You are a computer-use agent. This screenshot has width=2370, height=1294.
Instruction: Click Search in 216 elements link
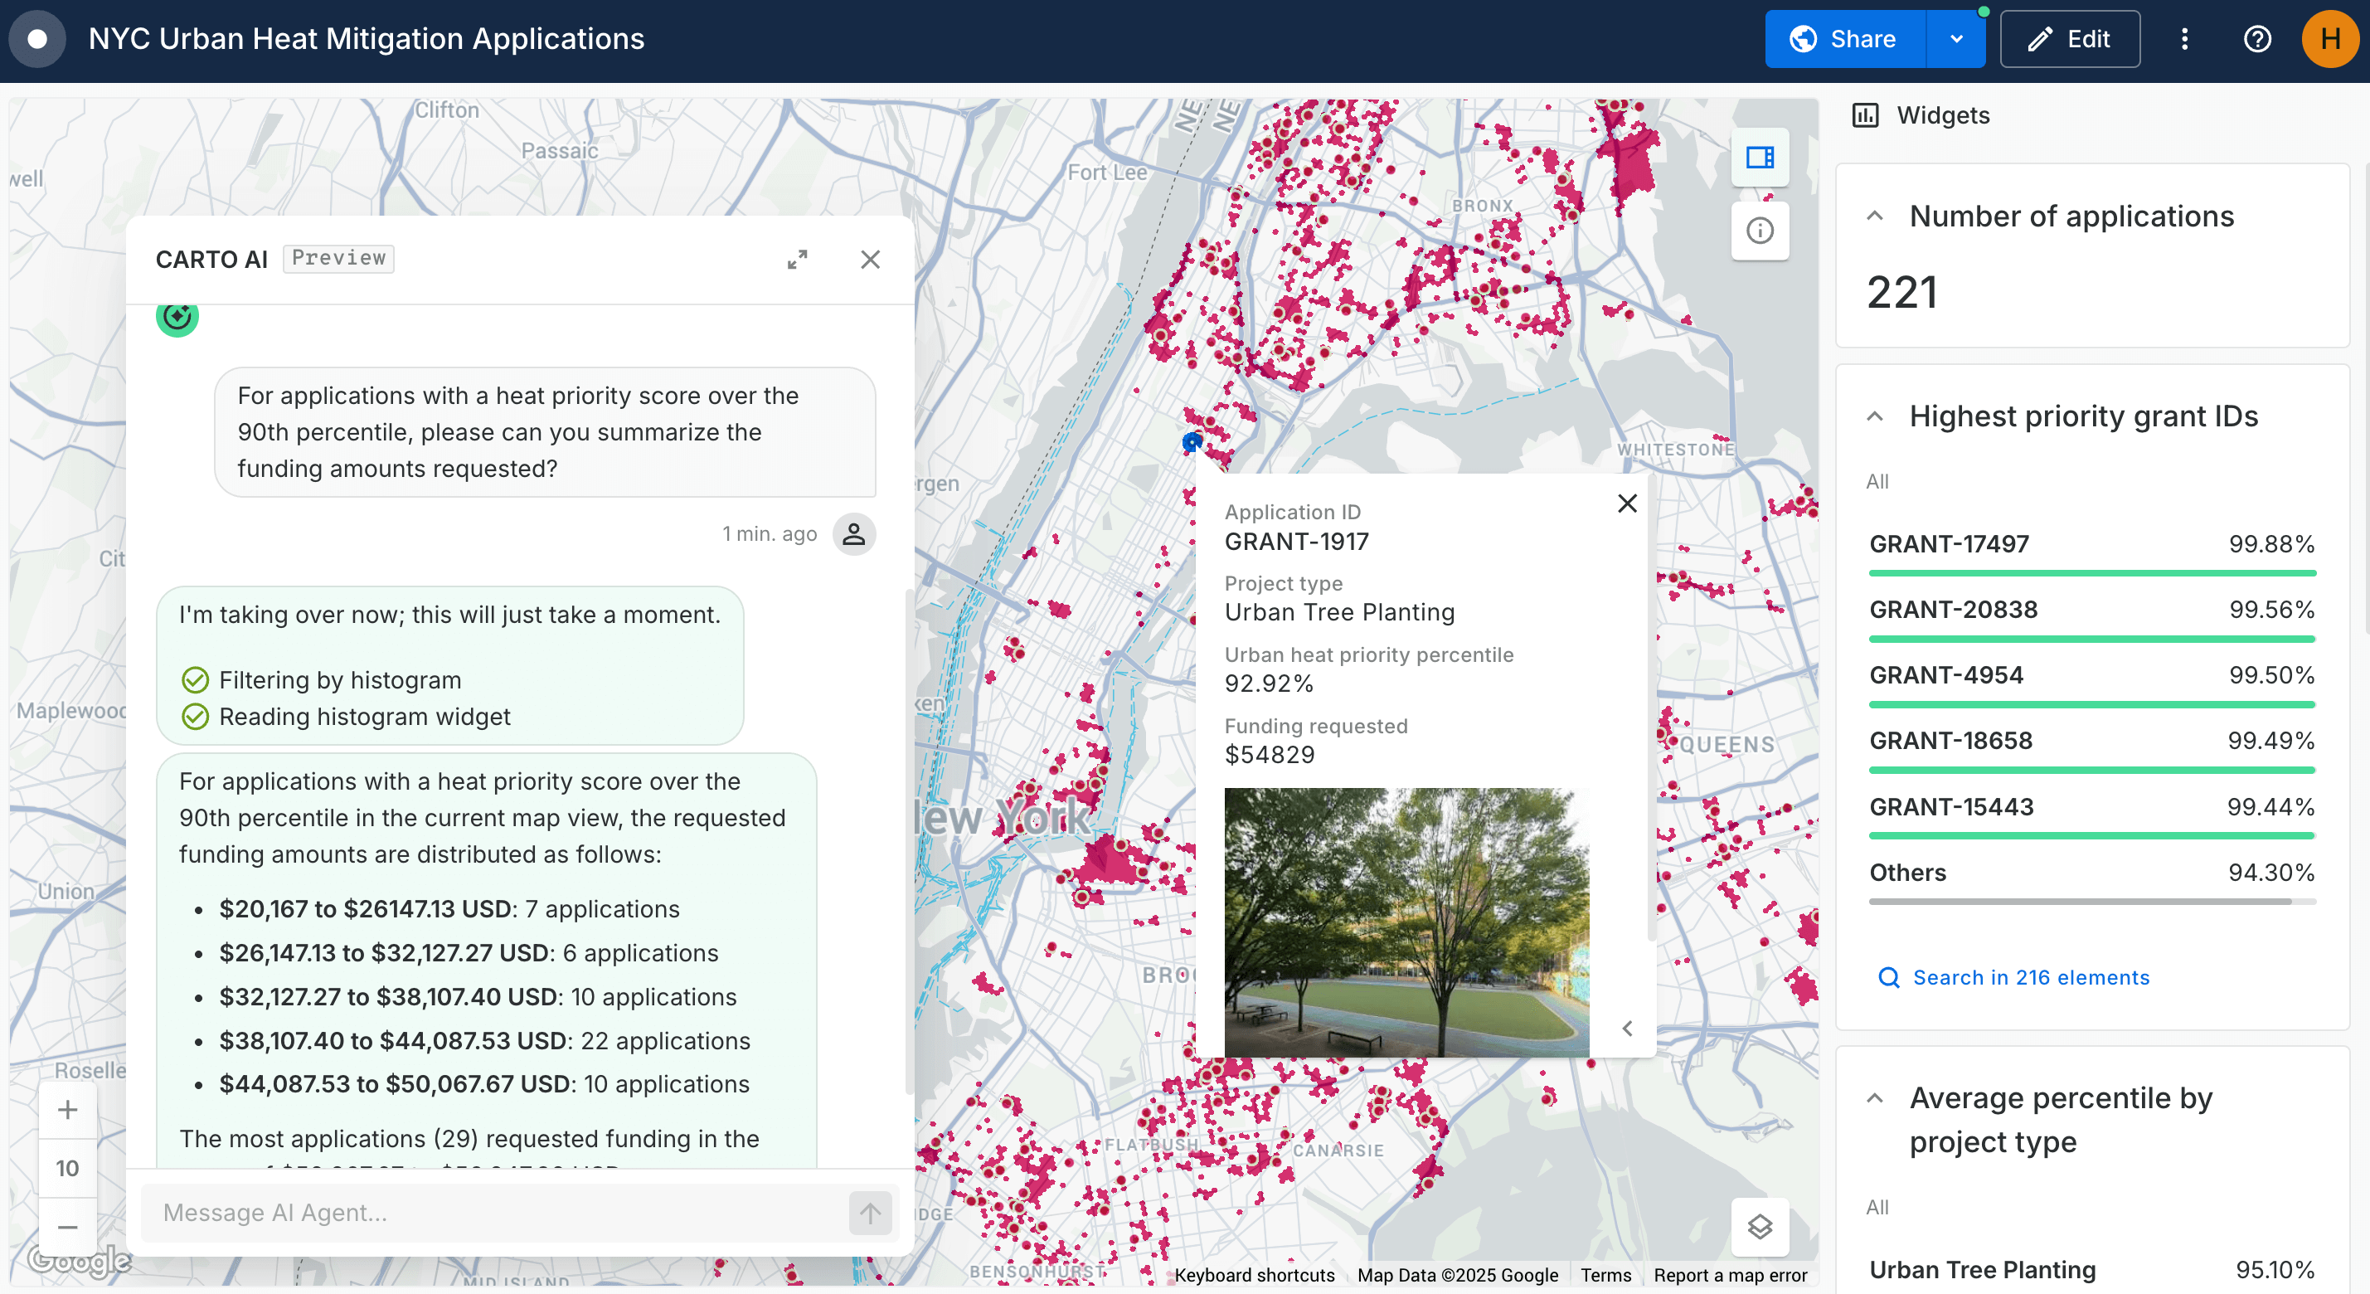pyautogui.click(x=2029, y=977)
